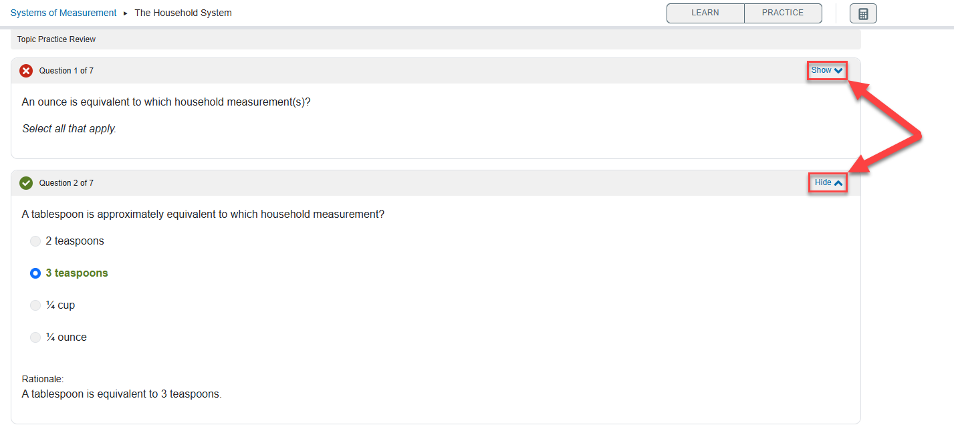Click the Rationale explanation text

point(122,394)
